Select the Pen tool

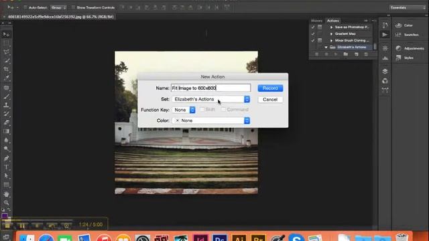[6, 158]
